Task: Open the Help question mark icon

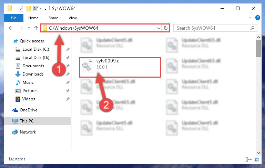Action: (x=257, y=18)
